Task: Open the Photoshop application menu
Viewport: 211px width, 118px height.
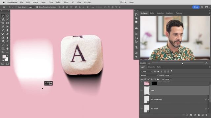Action: click(x=12, y=2)
